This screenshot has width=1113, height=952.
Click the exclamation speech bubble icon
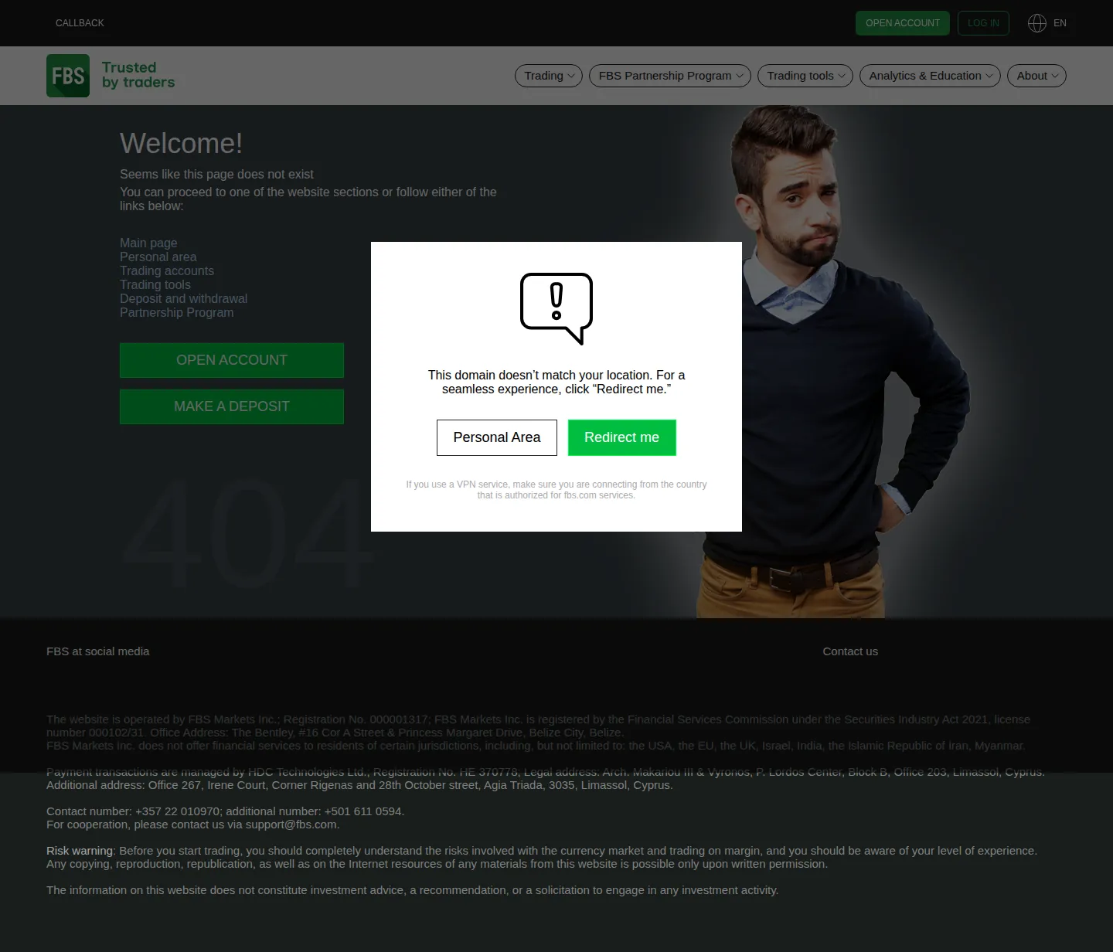point(556,308)
